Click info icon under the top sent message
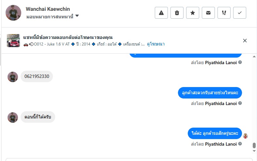Viewport: 257px width, 161px height. tap(240, 62)
